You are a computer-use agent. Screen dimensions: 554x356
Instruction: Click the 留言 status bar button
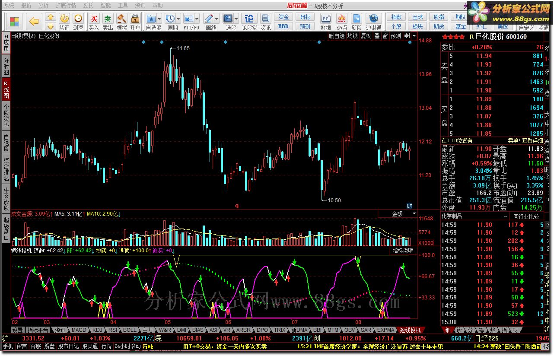point(21,346)
